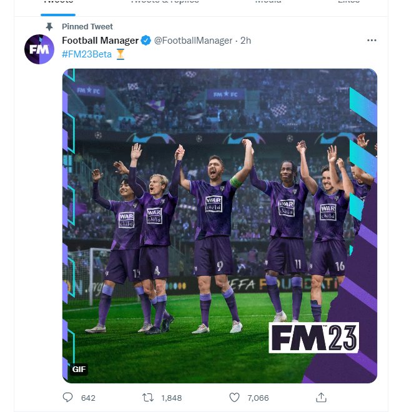Click the Pinned Tweet label
Viewport: 399px width, 412px height.
[87, 27]
